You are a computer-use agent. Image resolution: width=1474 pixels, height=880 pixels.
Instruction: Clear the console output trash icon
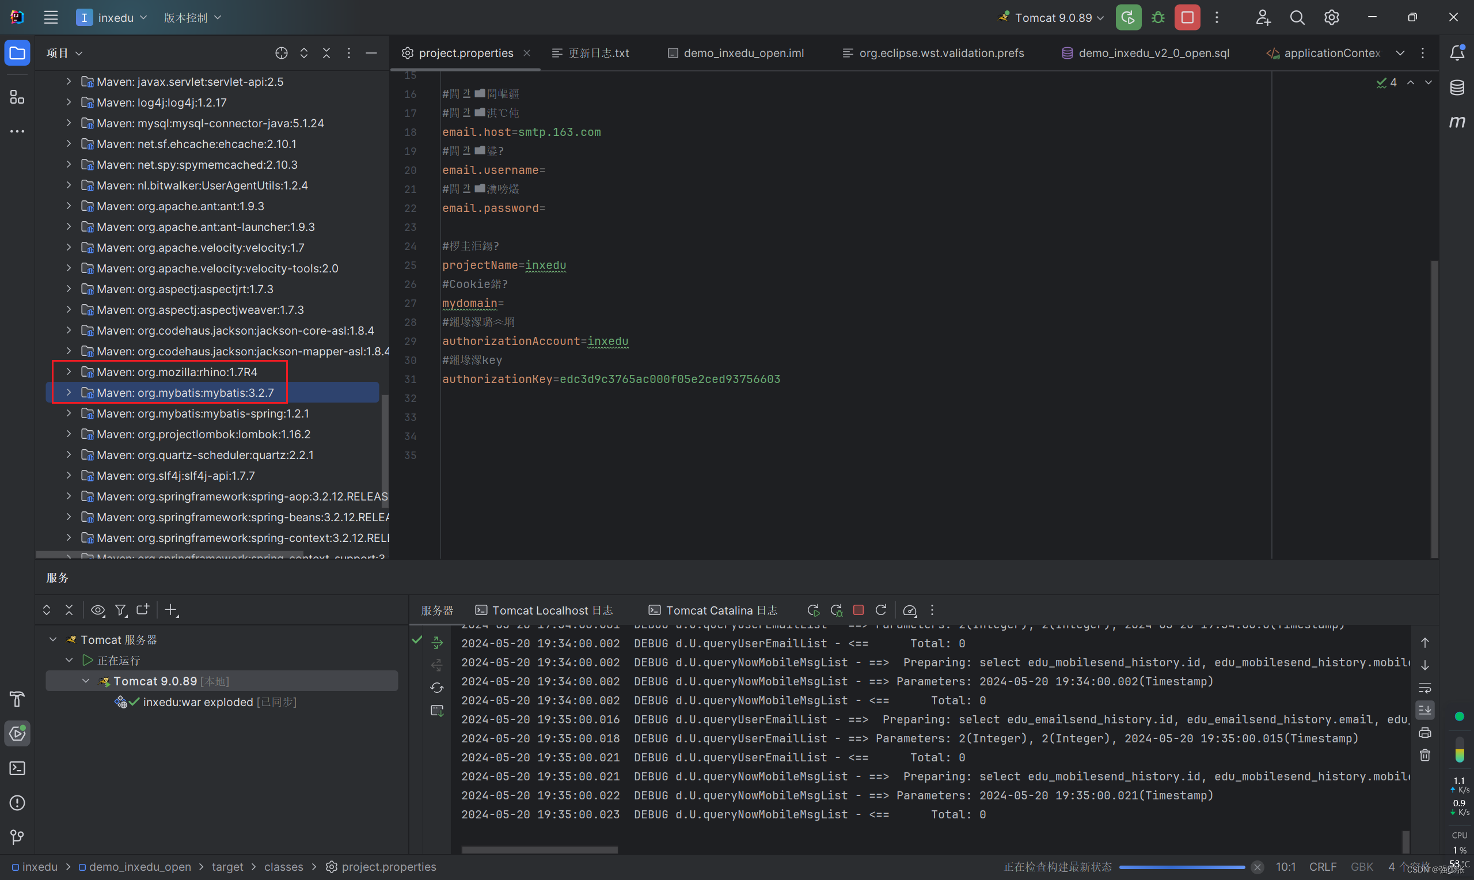(x=1426, y=755)
